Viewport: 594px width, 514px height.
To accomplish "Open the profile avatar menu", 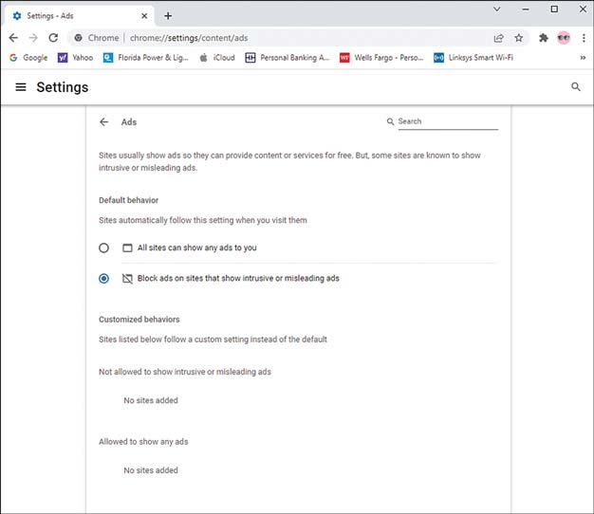I will [x=564, y=38].
